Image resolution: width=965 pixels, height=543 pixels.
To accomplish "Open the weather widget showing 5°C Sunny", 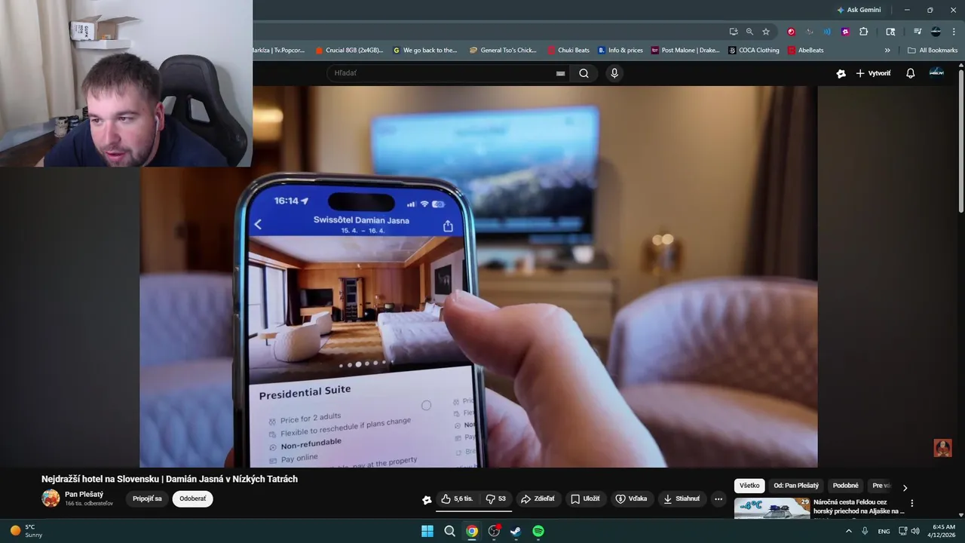I will coord(25,531).
